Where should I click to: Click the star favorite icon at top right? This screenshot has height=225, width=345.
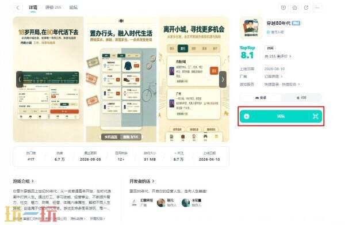[x=294, y=7]
